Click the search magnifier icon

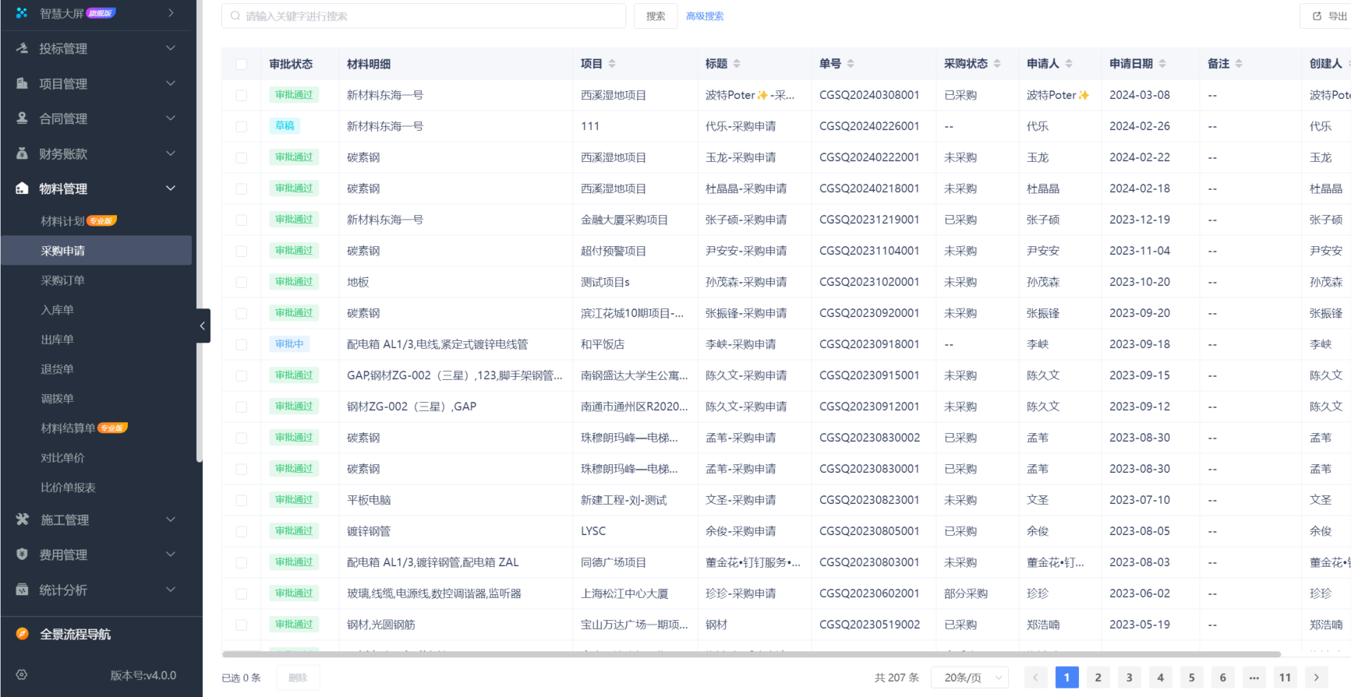pos(235,16)
